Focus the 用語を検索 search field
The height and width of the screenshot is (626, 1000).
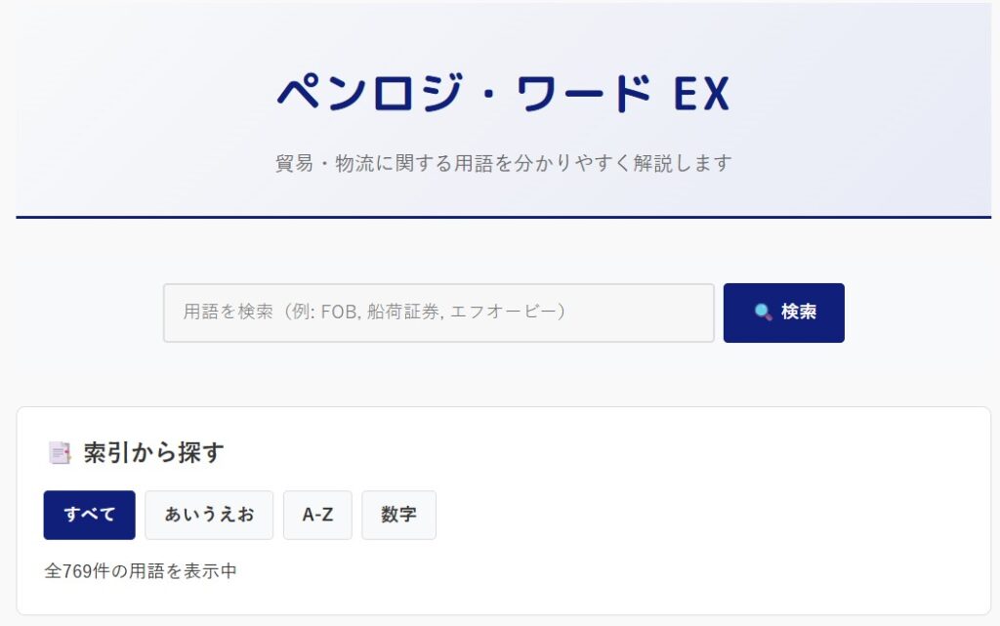pyautogui.click(x=438, y=313)
